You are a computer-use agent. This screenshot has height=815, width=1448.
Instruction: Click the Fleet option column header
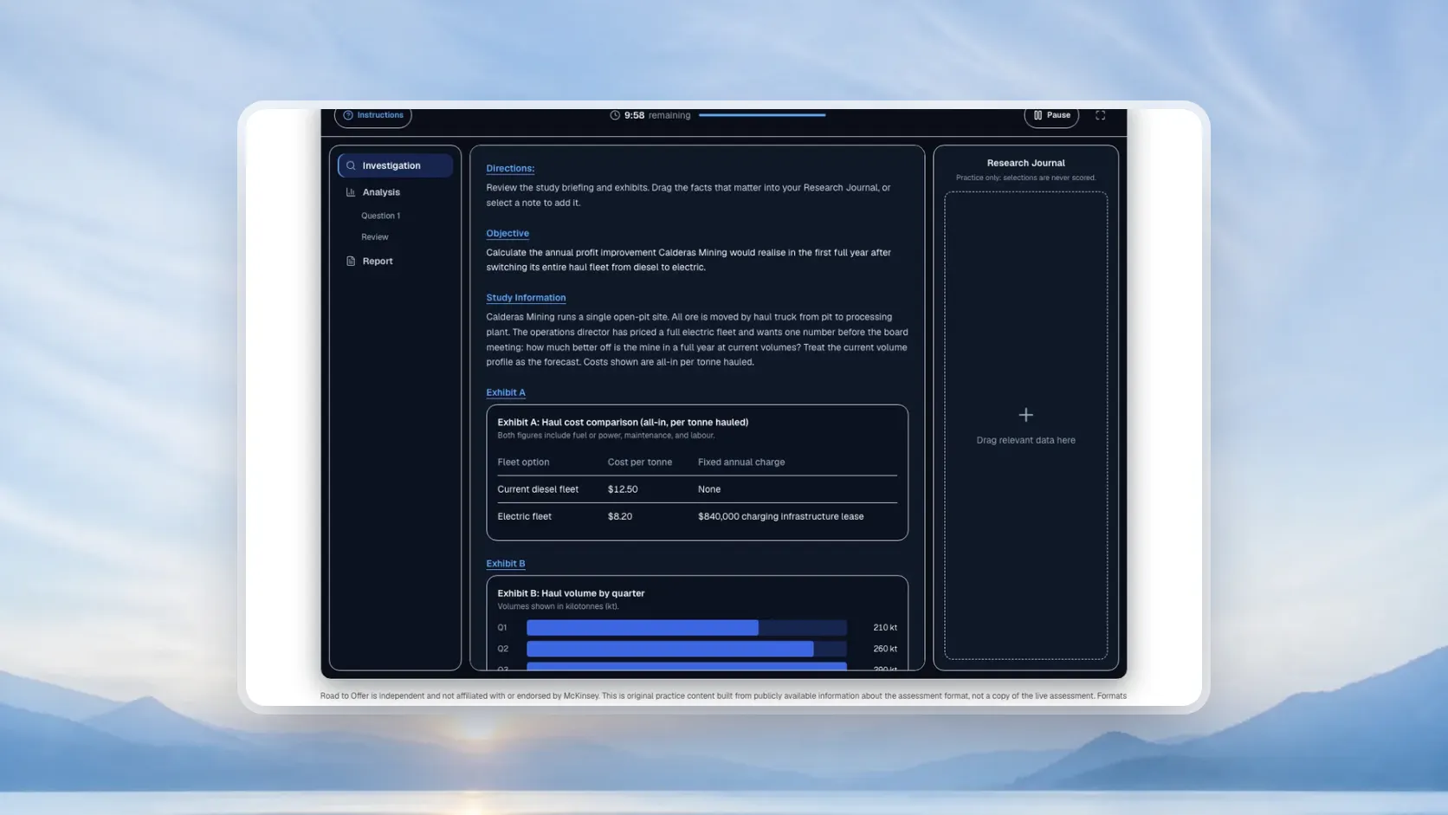point(523,462)
